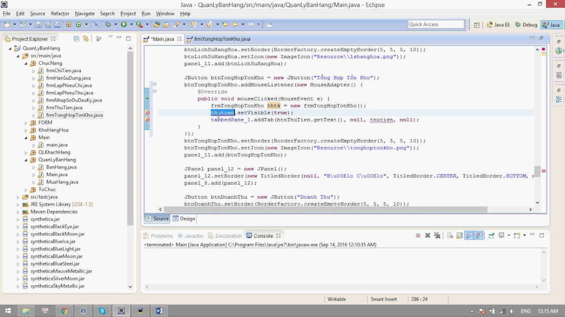
Task: Click the Open Perspective icon
Action: click(477, 25)
